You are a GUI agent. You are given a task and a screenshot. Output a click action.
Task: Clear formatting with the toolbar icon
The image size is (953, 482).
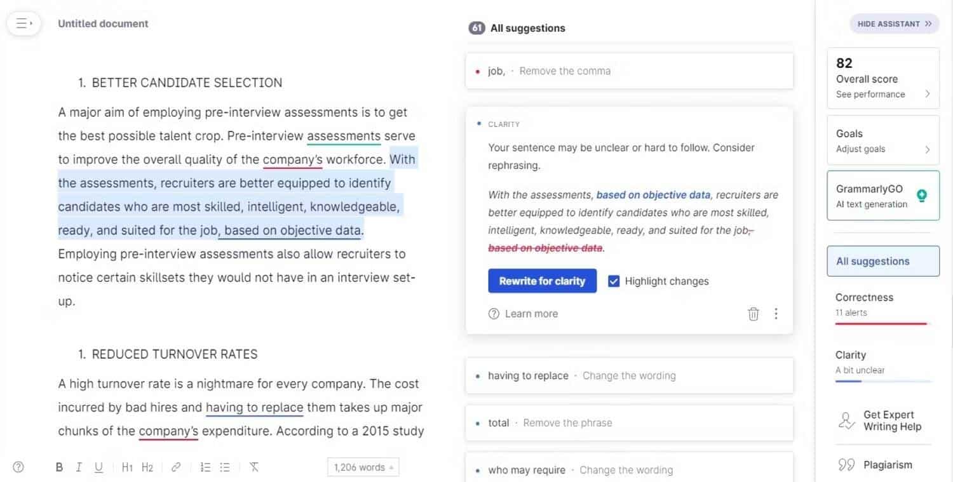coord(254,467)
